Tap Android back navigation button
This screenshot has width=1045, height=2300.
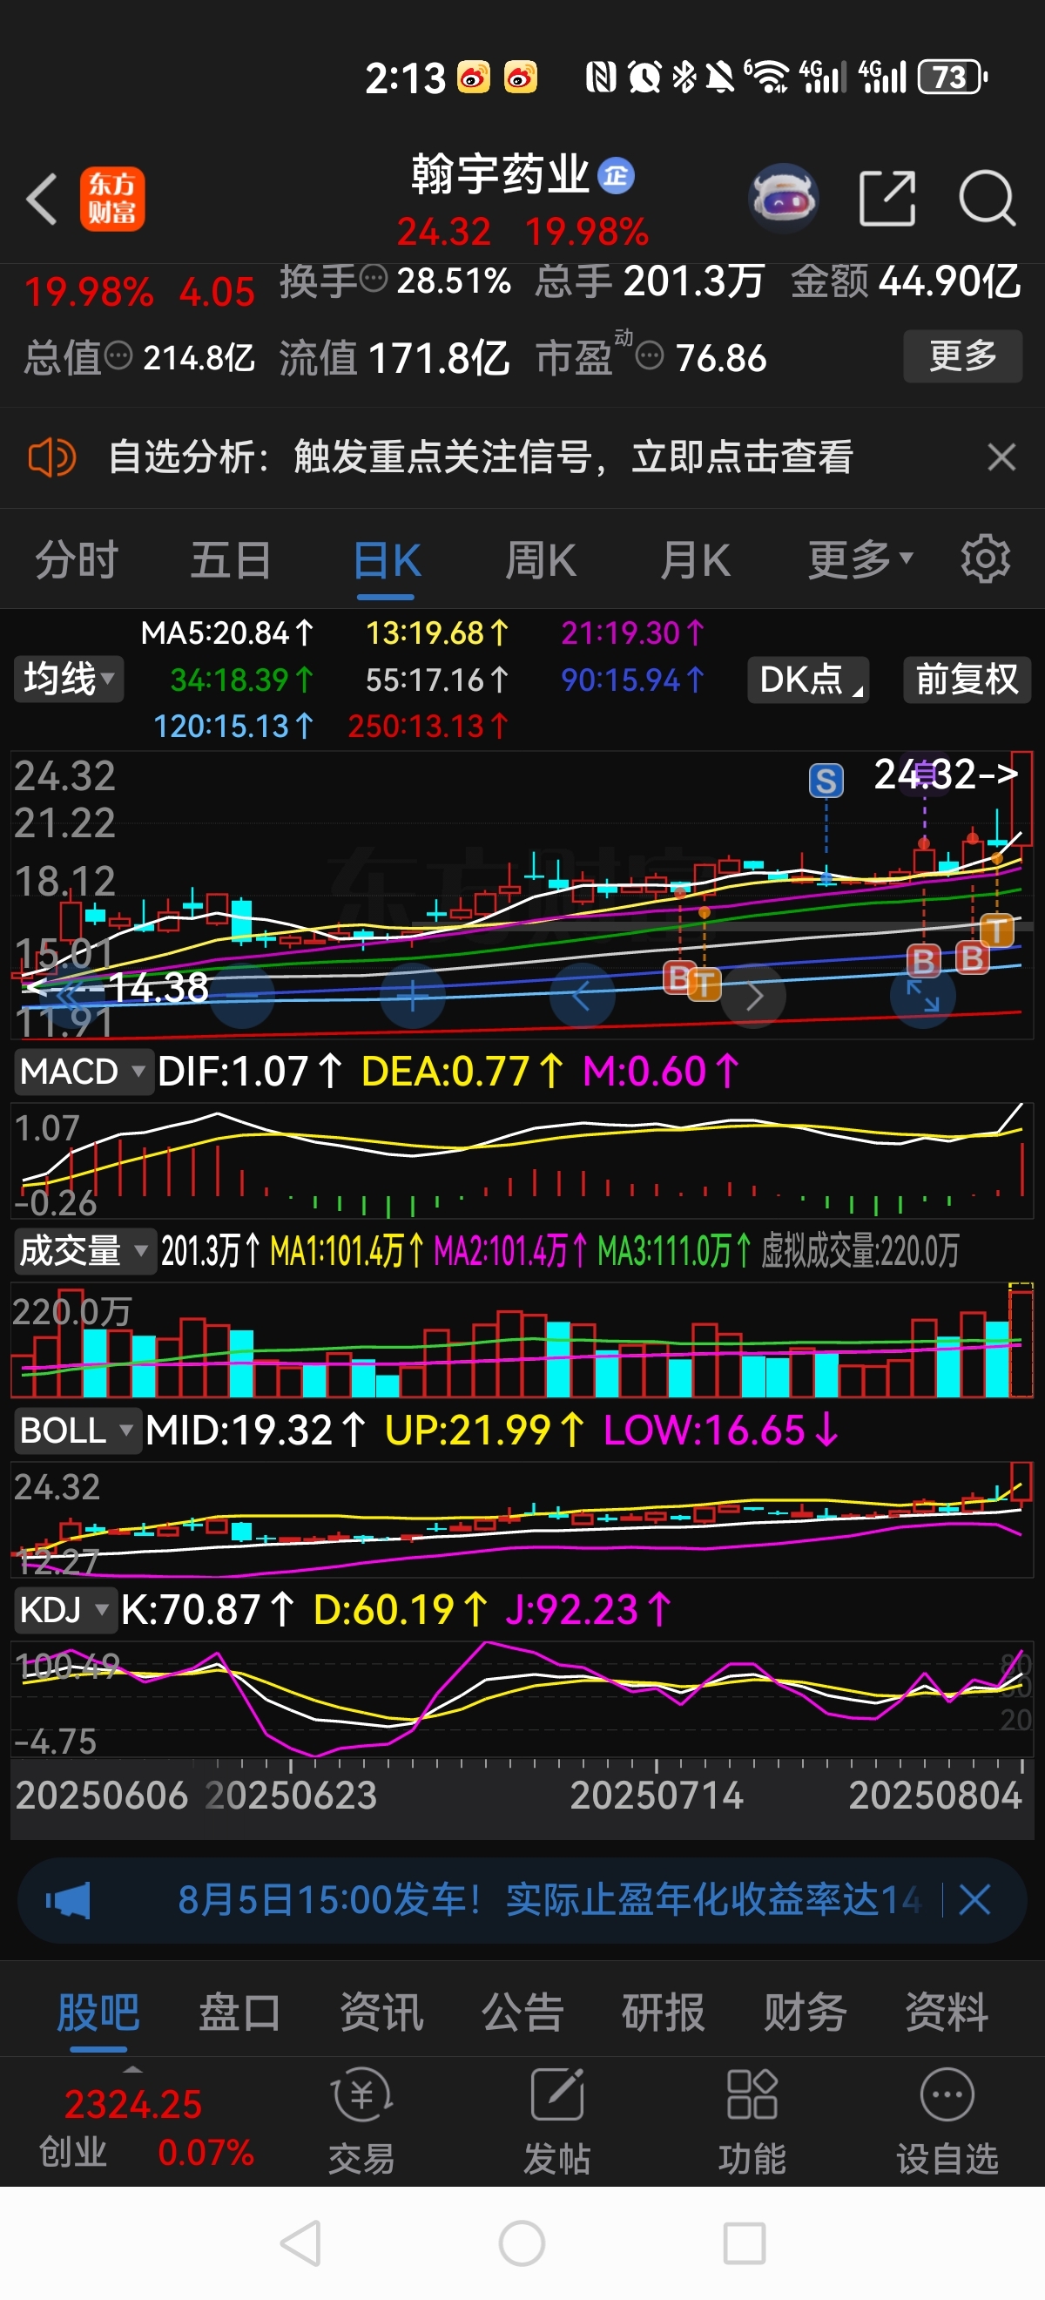300,2242
